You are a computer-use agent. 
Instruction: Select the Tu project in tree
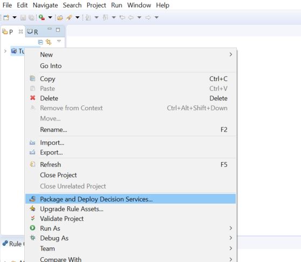18,51
